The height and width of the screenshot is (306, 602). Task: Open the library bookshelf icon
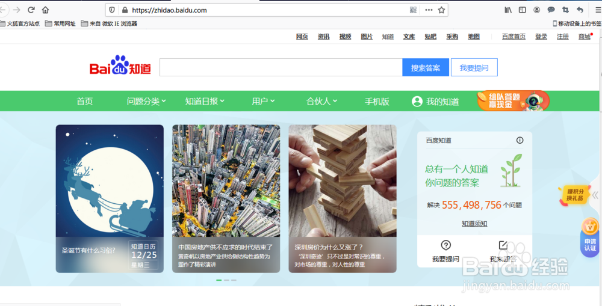pos(508,10)
